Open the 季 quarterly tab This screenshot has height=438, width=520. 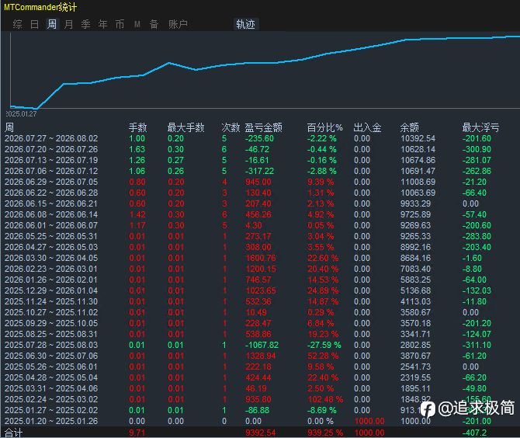tap(85, 24)
